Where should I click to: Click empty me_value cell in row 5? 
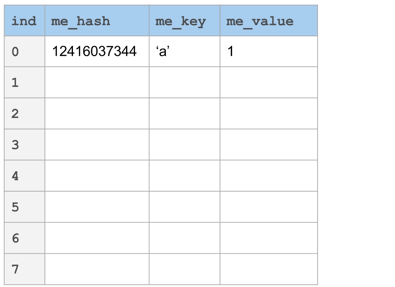[x=269, y=207]
